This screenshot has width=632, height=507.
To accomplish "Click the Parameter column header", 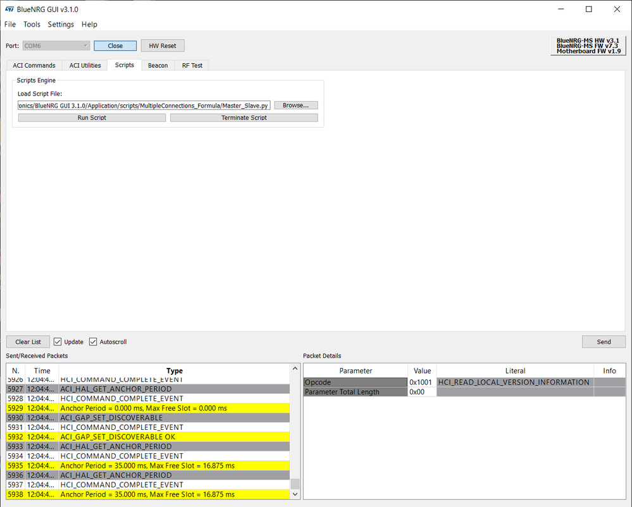I will click(x=356, y=370).
